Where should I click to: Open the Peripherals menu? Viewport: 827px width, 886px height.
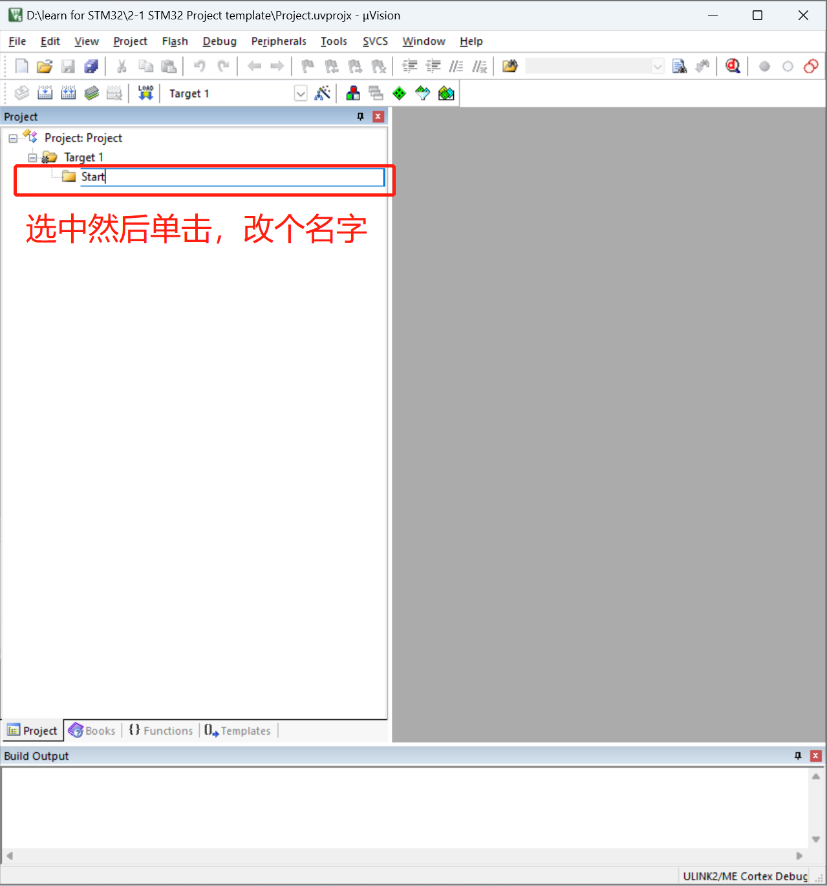pos(279,41)
